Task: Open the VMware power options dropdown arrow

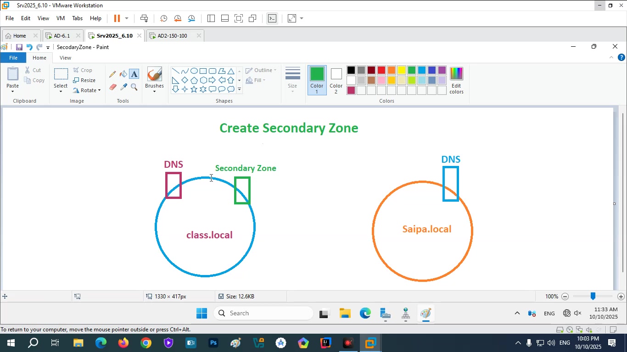Action: [127, 19]
